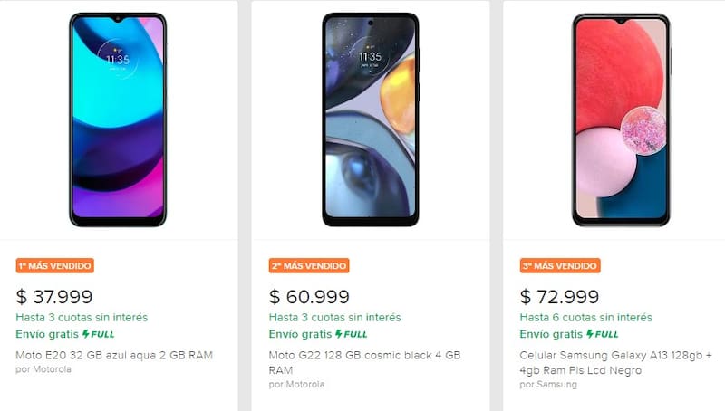Click "Hasta 6 cuotas sin interés" on Samsung
Viewport: 725px width, 411px height.
coord(585,318)
